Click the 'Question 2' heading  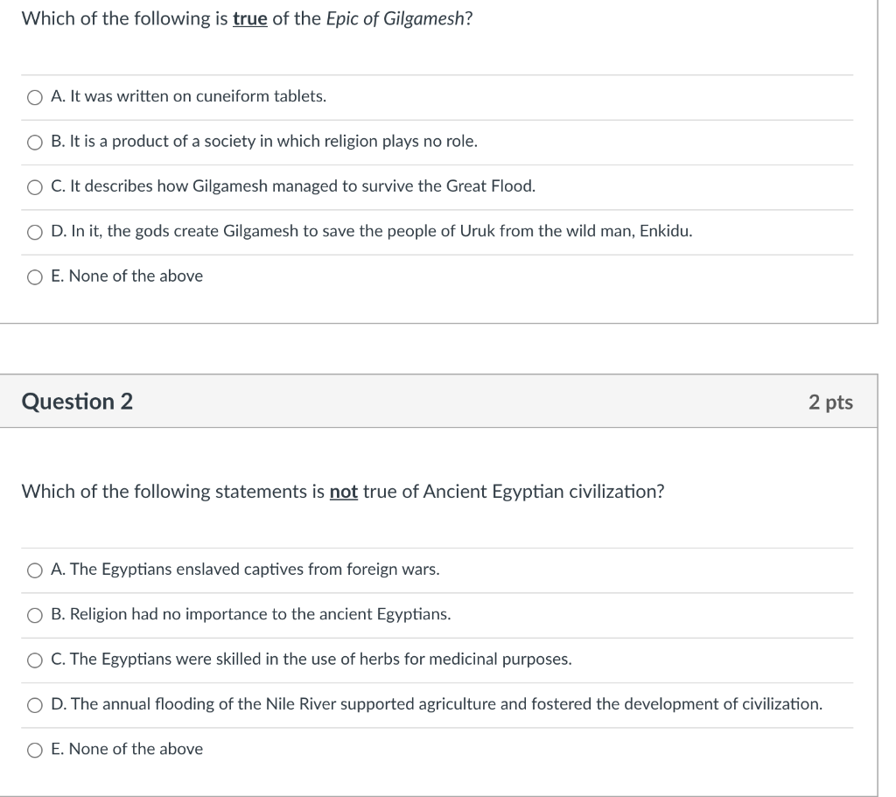coord(77,402)
